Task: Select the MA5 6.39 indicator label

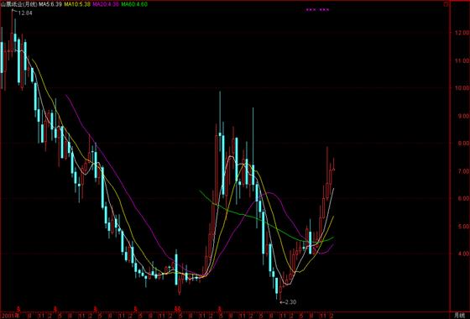Action: (50, 4)
